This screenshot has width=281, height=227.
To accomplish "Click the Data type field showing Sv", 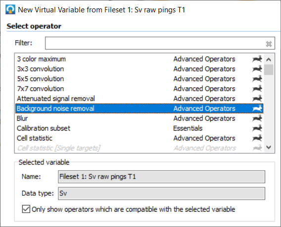I will pyautogui.click(x=161, y=193).
